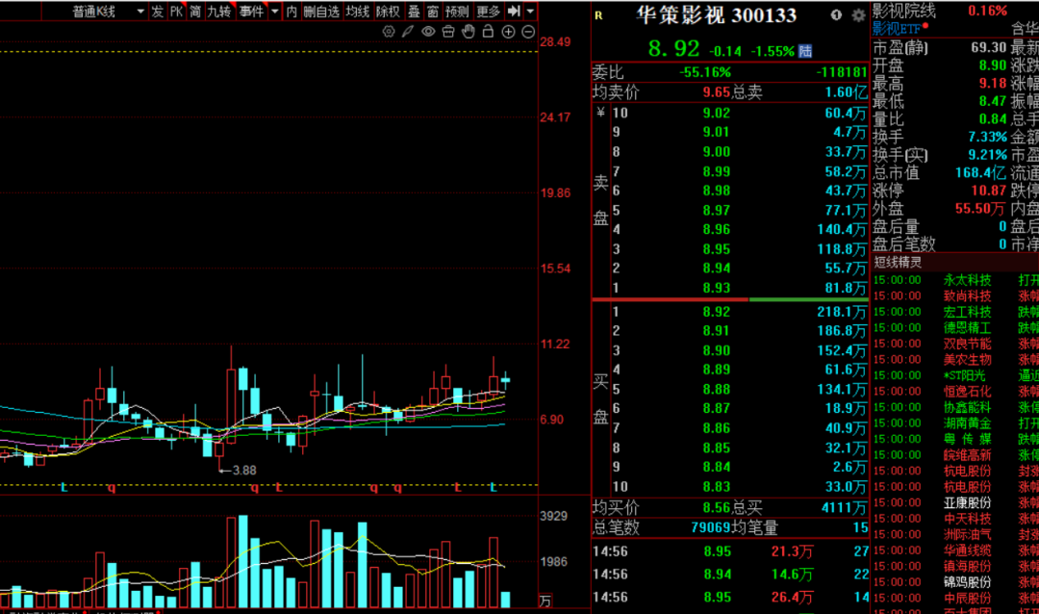Screen dimensions: 1039x614
Task: Select the drawing pen tool icon
Action: (x=408, y=31)
